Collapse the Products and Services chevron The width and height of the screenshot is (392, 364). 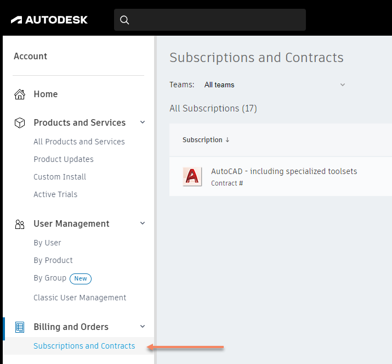[x=143, y=122]
